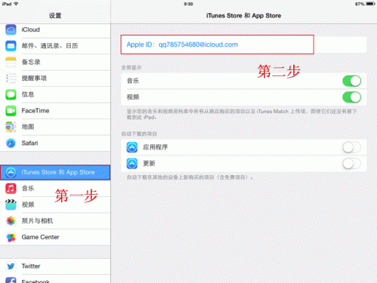The image size is (377, 283).
Task: Turn off the 视频 show-all switch
Action: point(351,97)
